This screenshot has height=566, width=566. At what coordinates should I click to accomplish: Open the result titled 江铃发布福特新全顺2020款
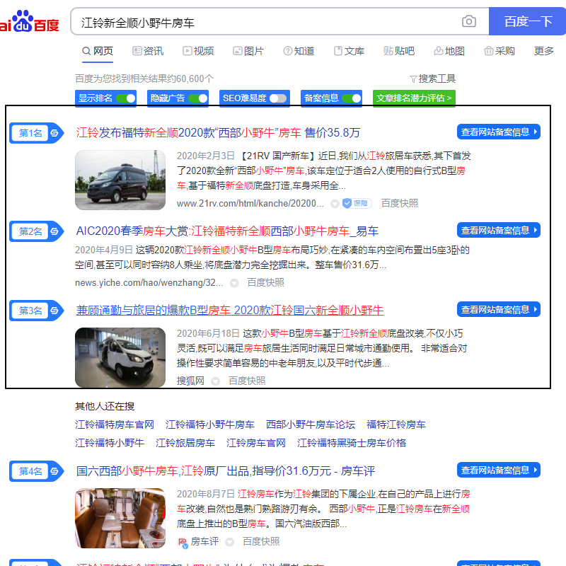pos(218,133)
